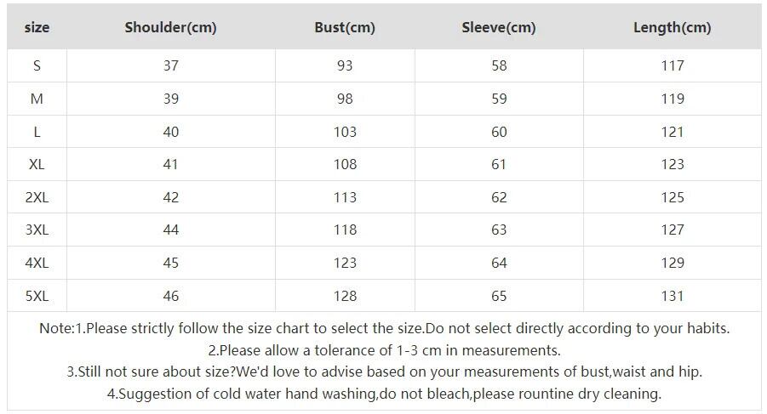
Task: Select bust value 98 for size M
Action: (345, 99)
